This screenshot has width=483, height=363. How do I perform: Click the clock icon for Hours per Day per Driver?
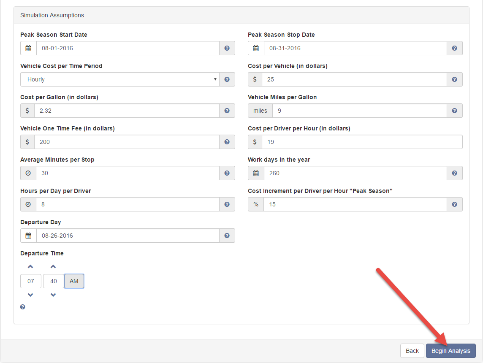pos(27,204)
